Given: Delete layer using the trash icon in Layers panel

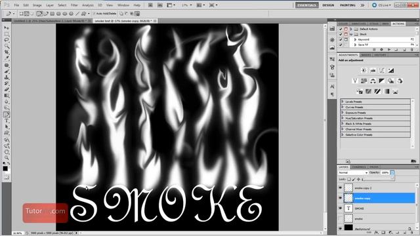Looking at the screenshot, I should (412, 233).
